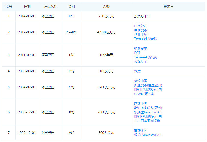The width and height of the screenshot is (207, 142).
Task: Click the 日期 column header
Action: (x=27, y=7)
